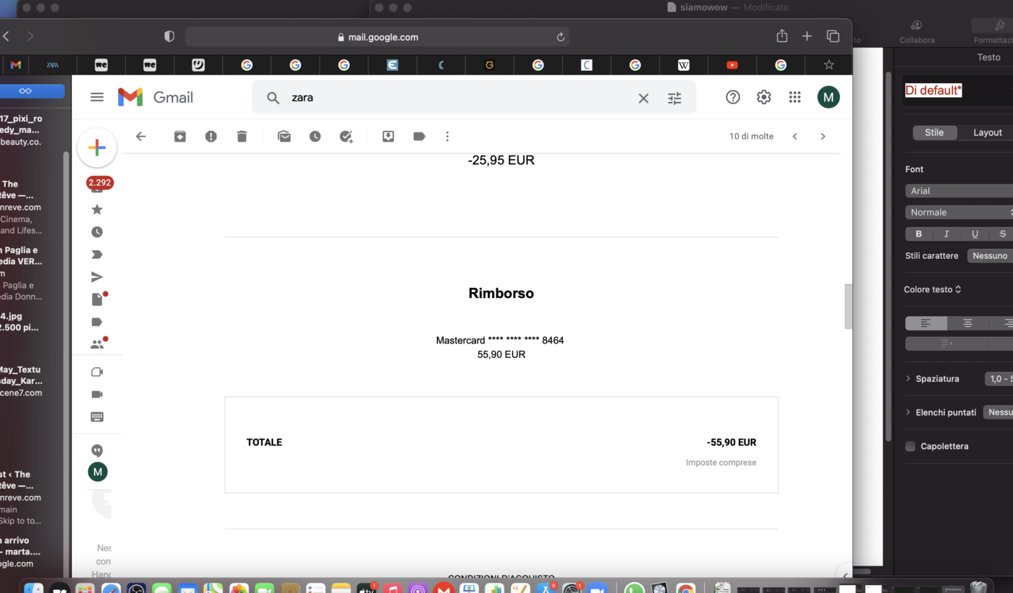Open Snoozed mail clock in sidebar
Viewport: 1013px width, 593px height.
tap(97, 232)
